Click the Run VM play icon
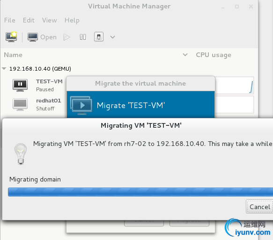 (66, 37)
